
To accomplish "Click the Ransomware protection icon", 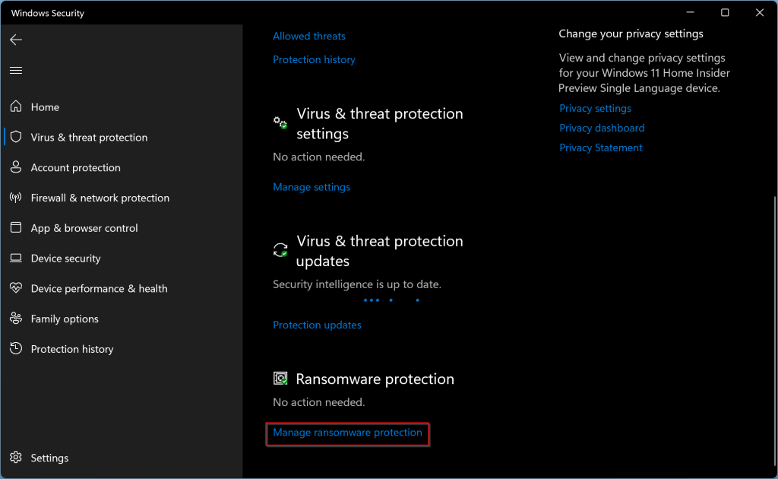I will (x=280, y=378).
